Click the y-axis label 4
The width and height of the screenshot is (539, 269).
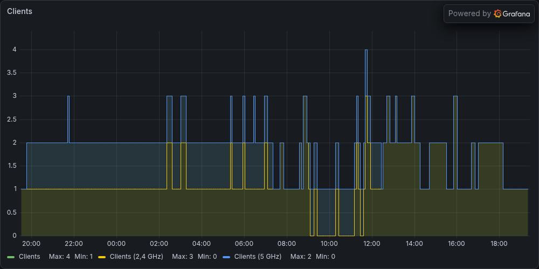click(15, 49)
